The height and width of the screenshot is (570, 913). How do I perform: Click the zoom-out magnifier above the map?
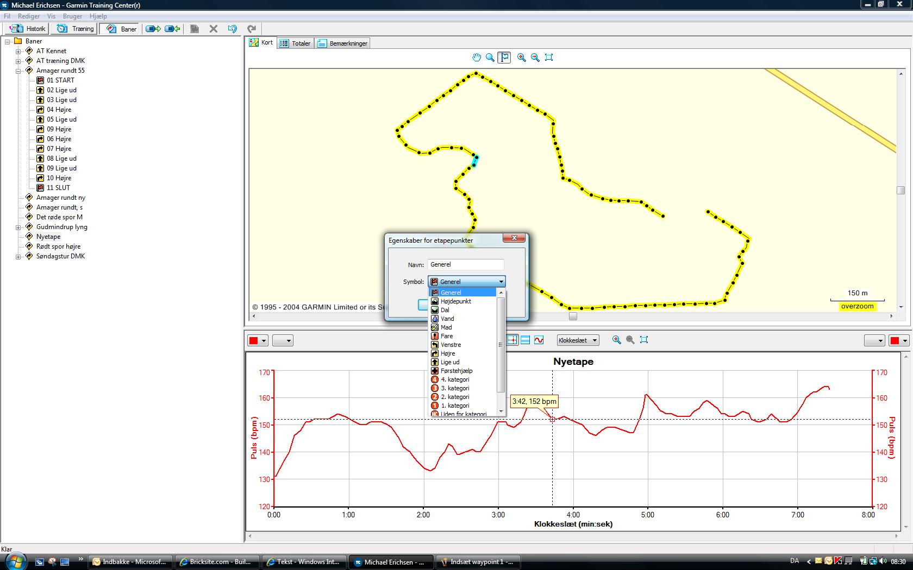coord(535,58)
